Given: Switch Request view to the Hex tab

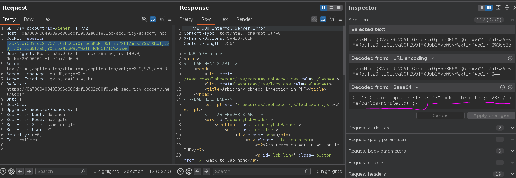Looking at the screenshot, I should pyautogui.click(x=46, y=19).
